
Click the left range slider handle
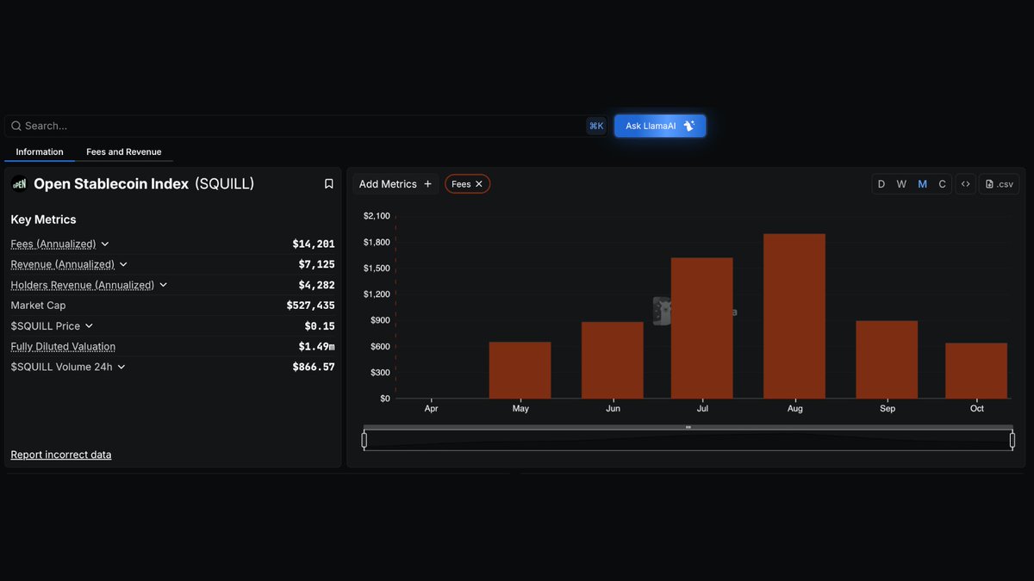click(364, 441)
